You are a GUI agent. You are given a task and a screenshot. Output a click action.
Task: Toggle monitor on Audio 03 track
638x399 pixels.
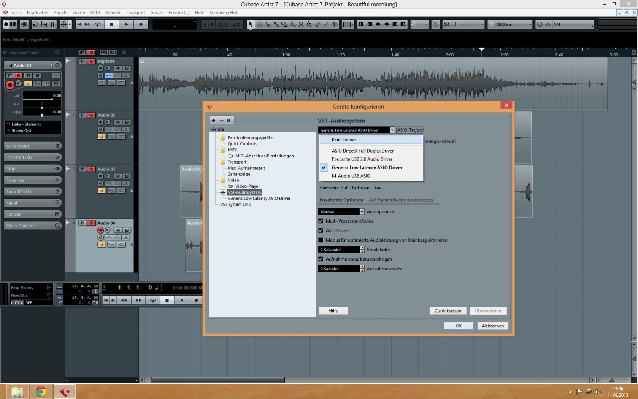108,176
